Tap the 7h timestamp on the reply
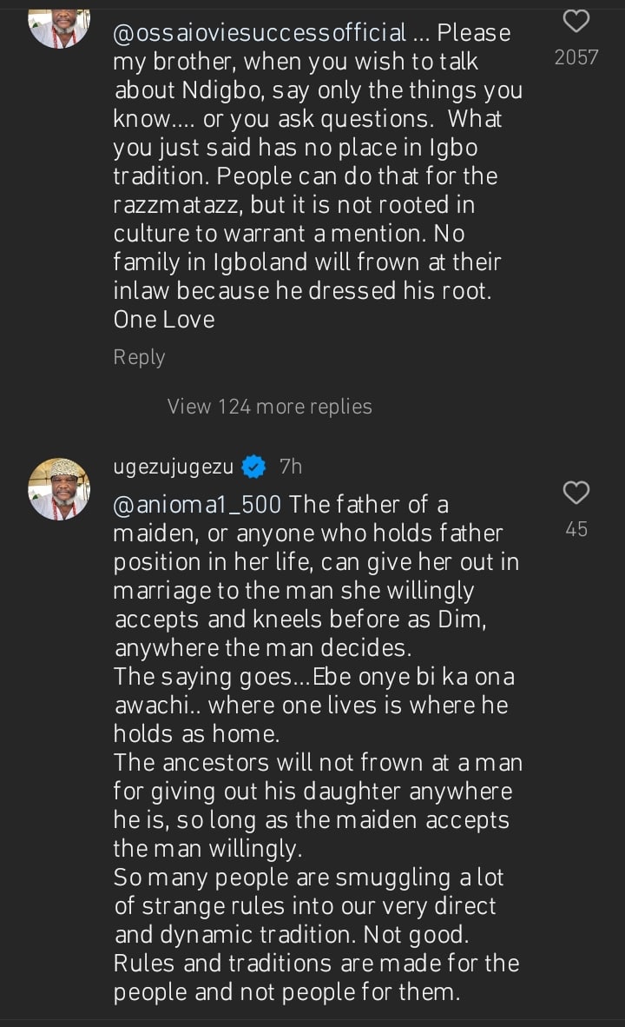Viewport: 625px width, 1027px height. coord(290,466)
